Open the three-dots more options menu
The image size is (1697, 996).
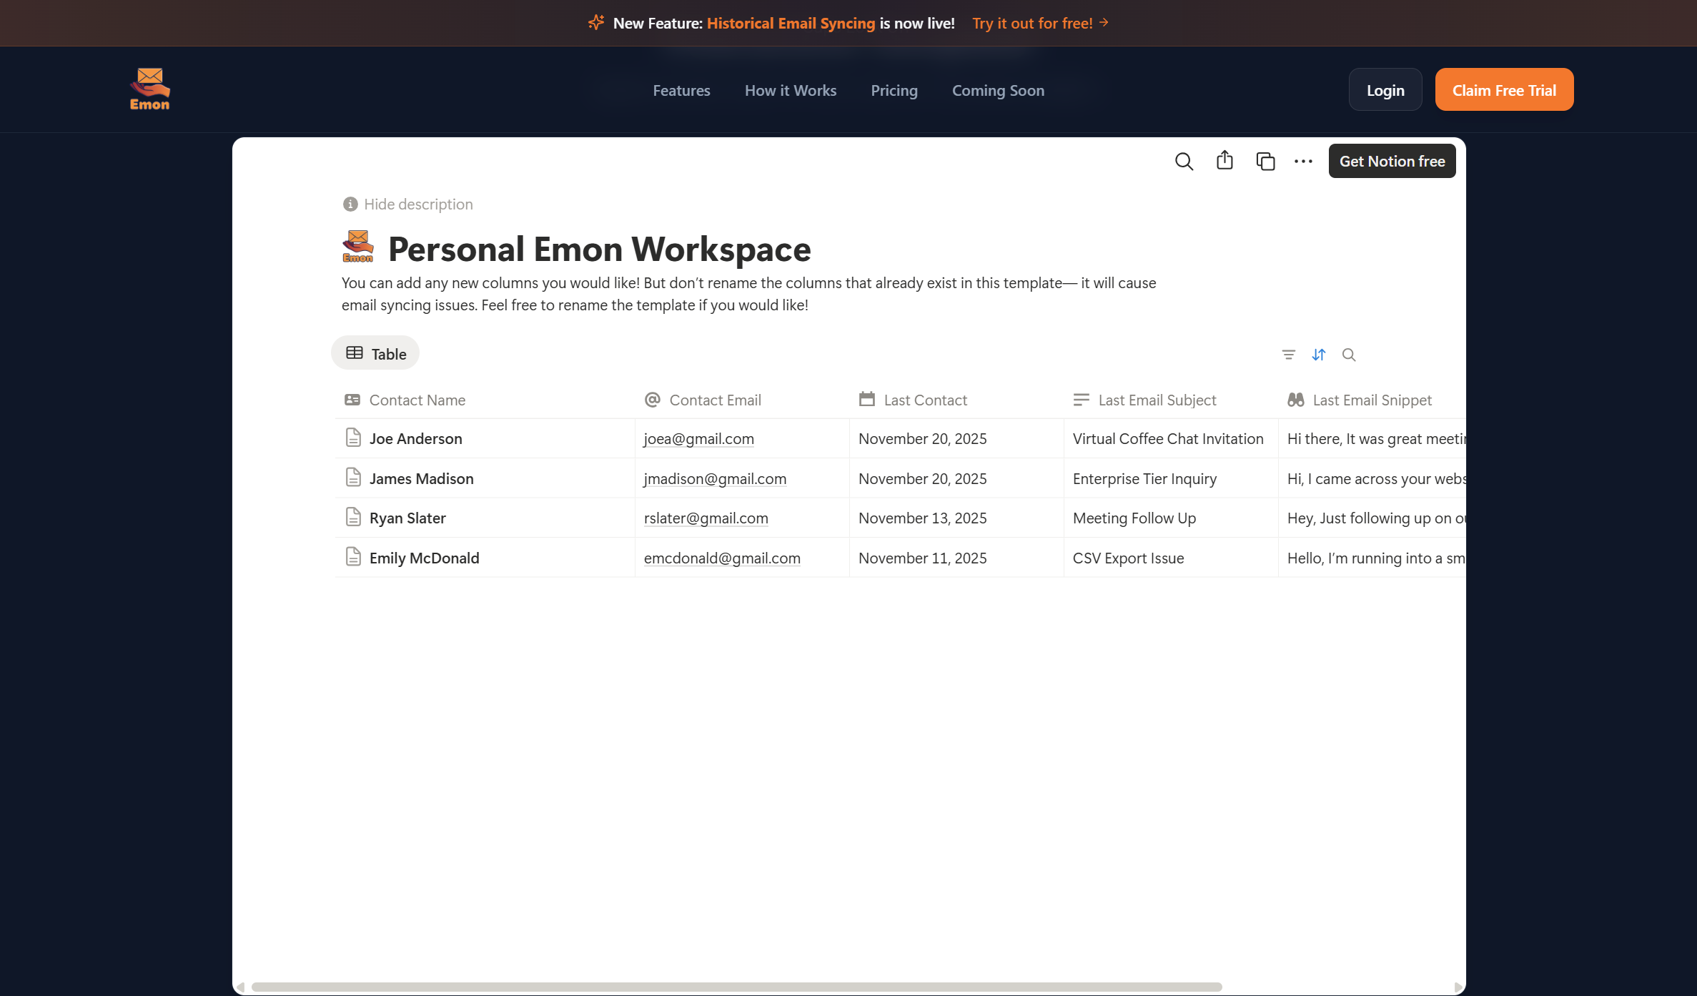click(x=1303, y=162)
